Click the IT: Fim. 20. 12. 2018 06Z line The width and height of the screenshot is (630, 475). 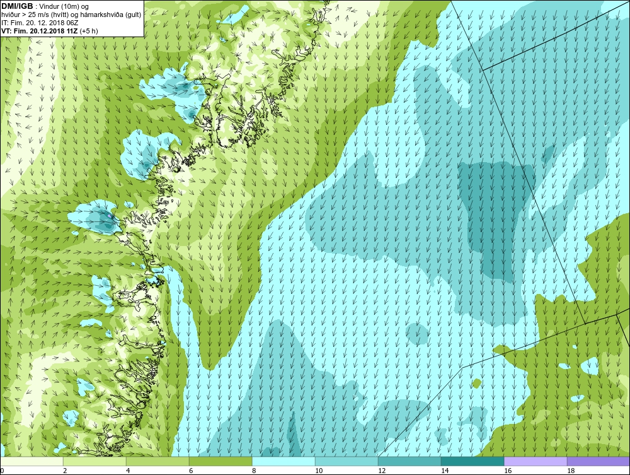pos(40,23)
